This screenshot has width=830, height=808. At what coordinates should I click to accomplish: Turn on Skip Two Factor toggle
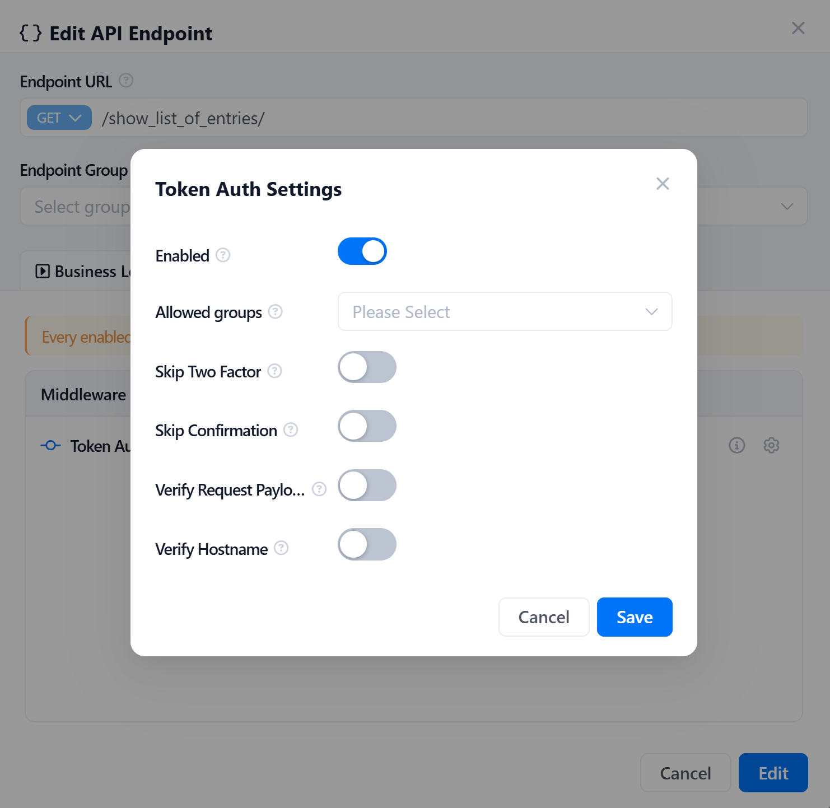pos(367,367)
